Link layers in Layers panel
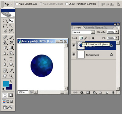This screenshot has height=114, width=122. pyautogui.click(x=75, y=93)
